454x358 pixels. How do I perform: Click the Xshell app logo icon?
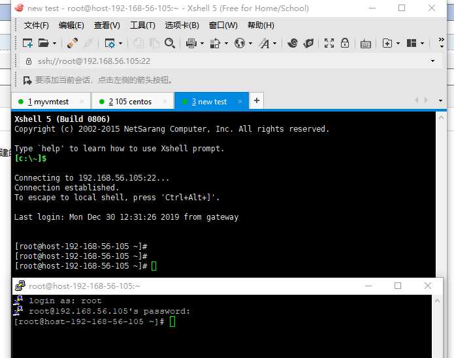click(x=19, y=8)
